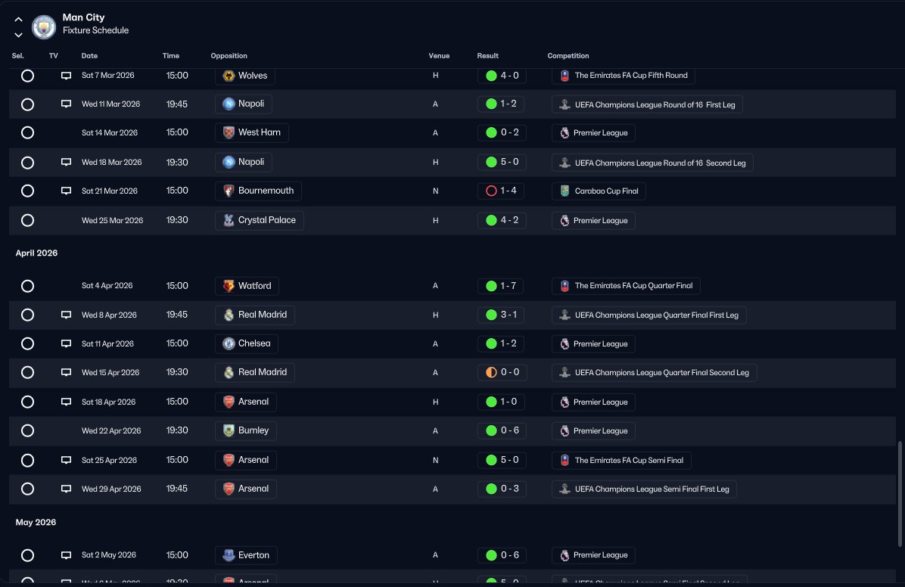Click the Watford club badge icon
Viewport: 905px width, 587px height.
[x=229, y=286]
